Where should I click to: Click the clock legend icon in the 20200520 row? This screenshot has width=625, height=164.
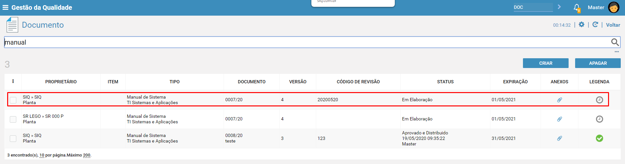[599, 100]
